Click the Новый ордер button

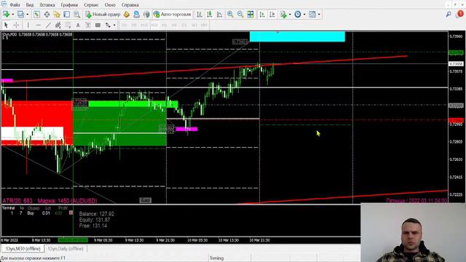tap(103, 15)
